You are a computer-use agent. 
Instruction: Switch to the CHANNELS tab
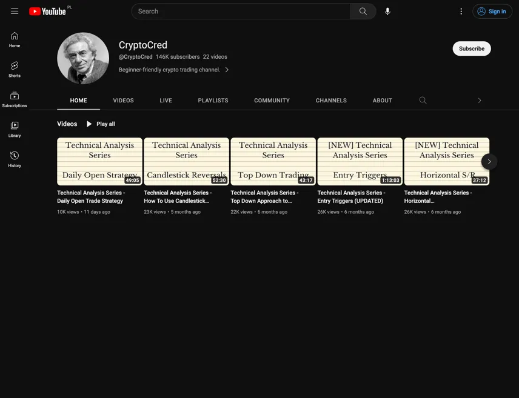coord(331,100)
